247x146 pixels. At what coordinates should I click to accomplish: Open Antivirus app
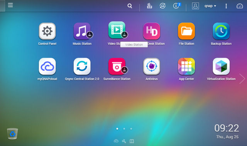point(152,66)
